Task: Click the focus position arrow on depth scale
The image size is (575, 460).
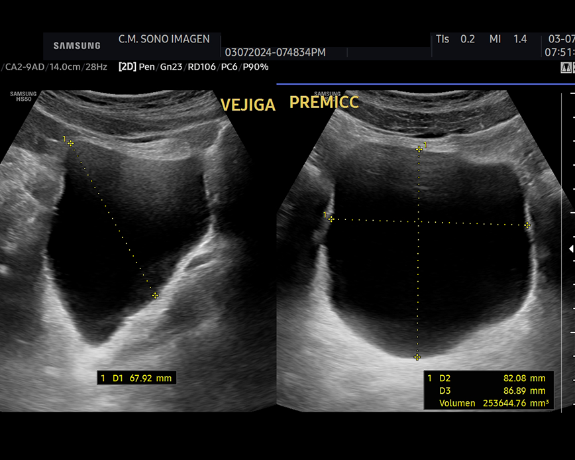Action: [572, 249]
